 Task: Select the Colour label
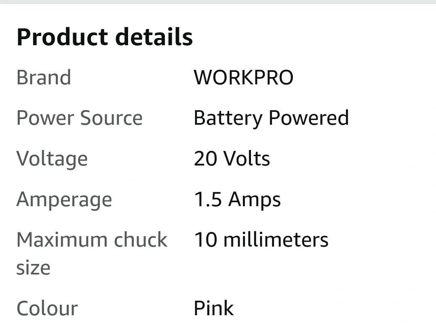(x=47, y=308)
